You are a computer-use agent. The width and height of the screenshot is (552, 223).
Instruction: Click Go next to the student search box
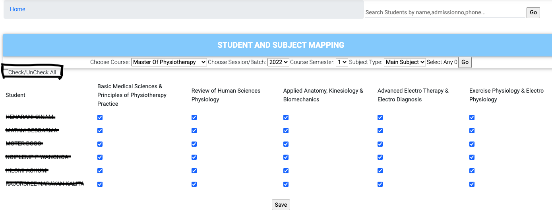pos(533,12)
